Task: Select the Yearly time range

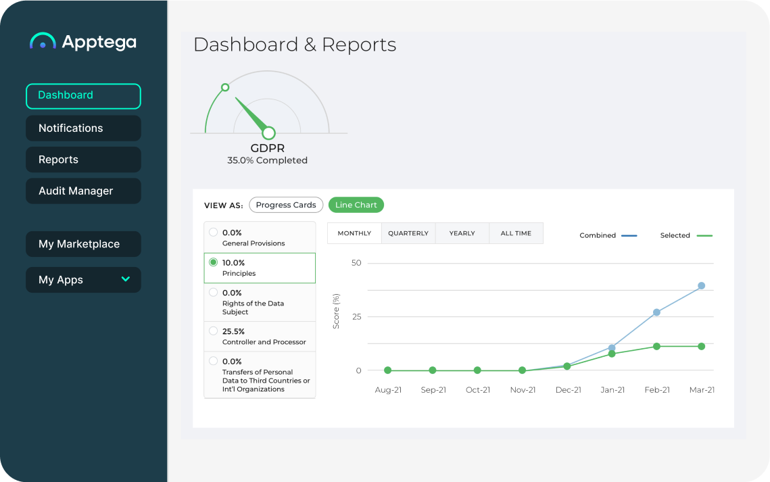Action: click(x=462, y=233)
